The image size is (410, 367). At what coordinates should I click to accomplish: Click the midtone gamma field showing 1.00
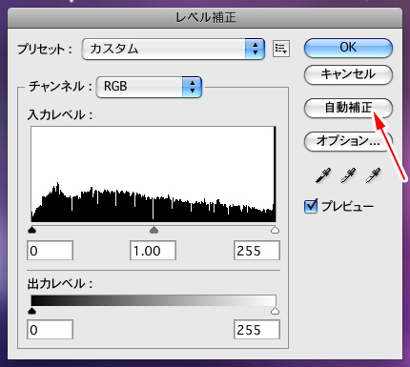(x=153, y=251)
